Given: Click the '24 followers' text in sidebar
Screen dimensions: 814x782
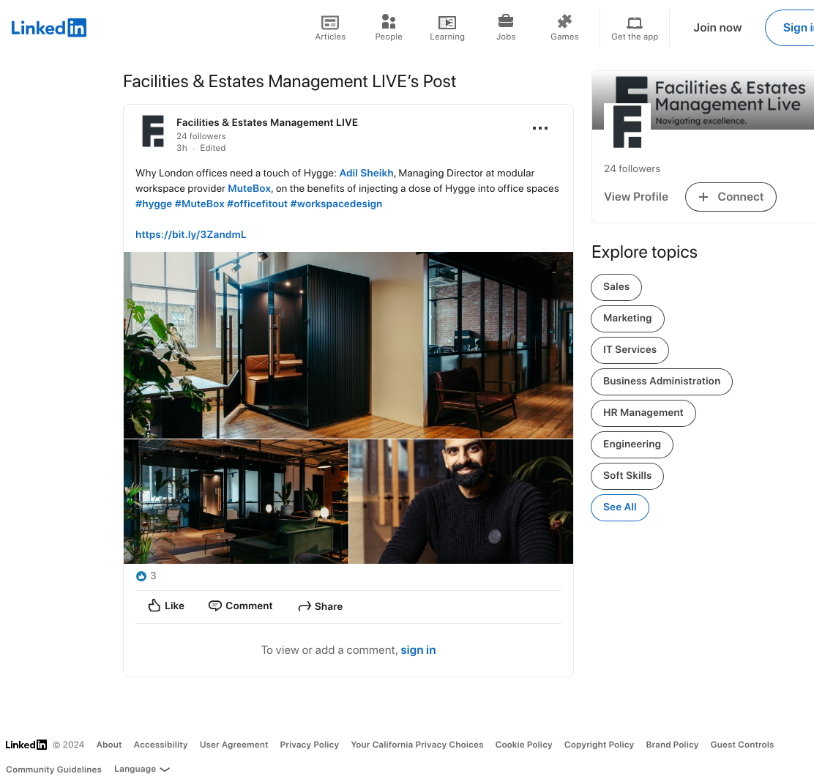Looking at the screenshot, I should (x=632, y=168).
